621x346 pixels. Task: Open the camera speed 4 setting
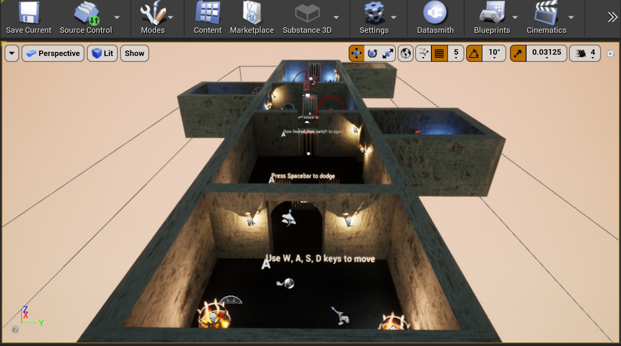(585, 53)
